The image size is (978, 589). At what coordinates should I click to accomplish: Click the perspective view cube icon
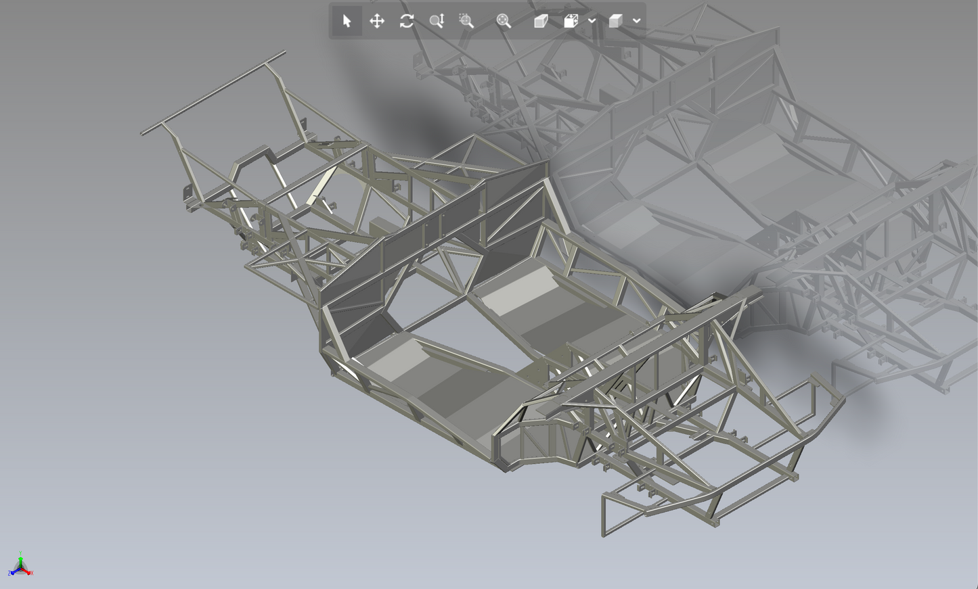(x=541, y=21)
